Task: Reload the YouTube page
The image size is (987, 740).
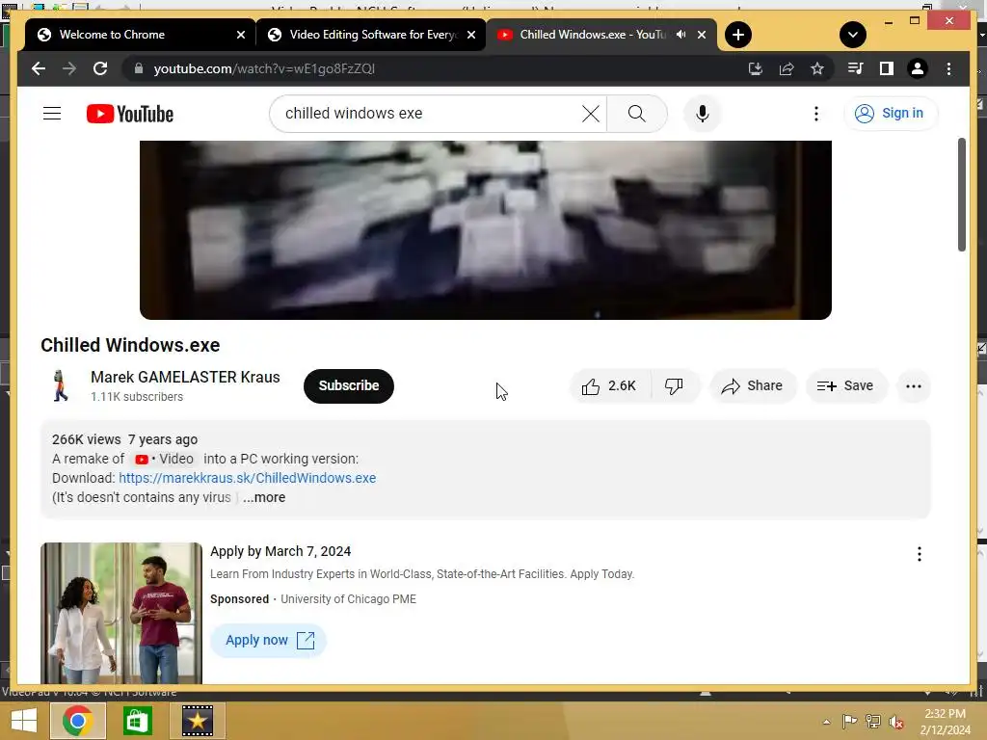Action: pyautogui.click(x=100, y=68)
